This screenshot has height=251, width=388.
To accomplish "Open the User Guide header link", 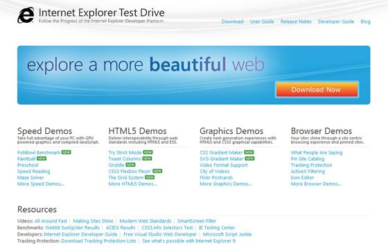I will [x=262, y=21].
